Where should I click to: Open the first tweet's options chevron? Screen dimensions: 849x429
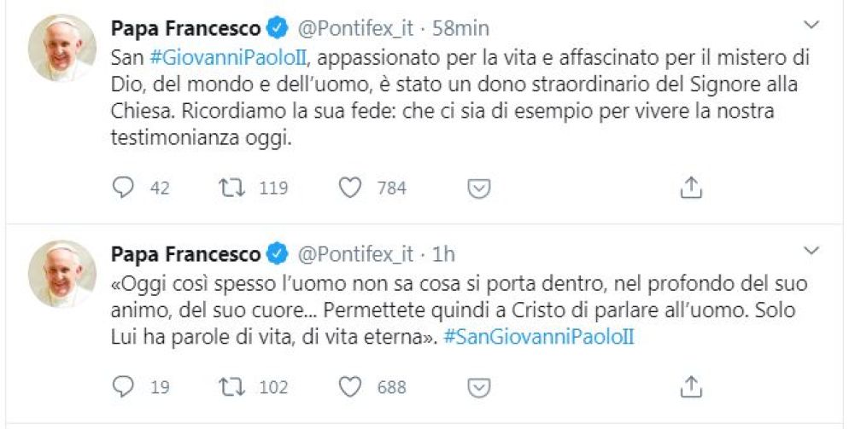[x=814, y=23]
